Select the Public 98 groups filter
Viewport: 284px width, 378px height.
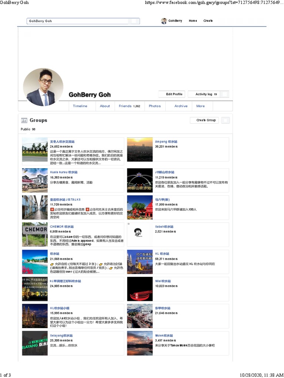click(28, 129)
